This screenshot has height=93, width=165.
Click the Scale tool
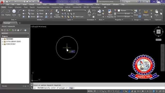40,17
